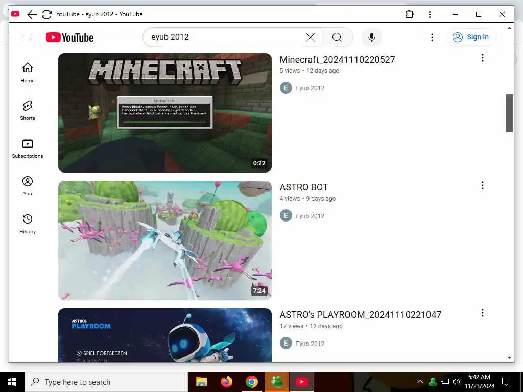Open the You section in sidebar
Image resolution: width=523 pixels, height=392 pixels.
[28, 186]
